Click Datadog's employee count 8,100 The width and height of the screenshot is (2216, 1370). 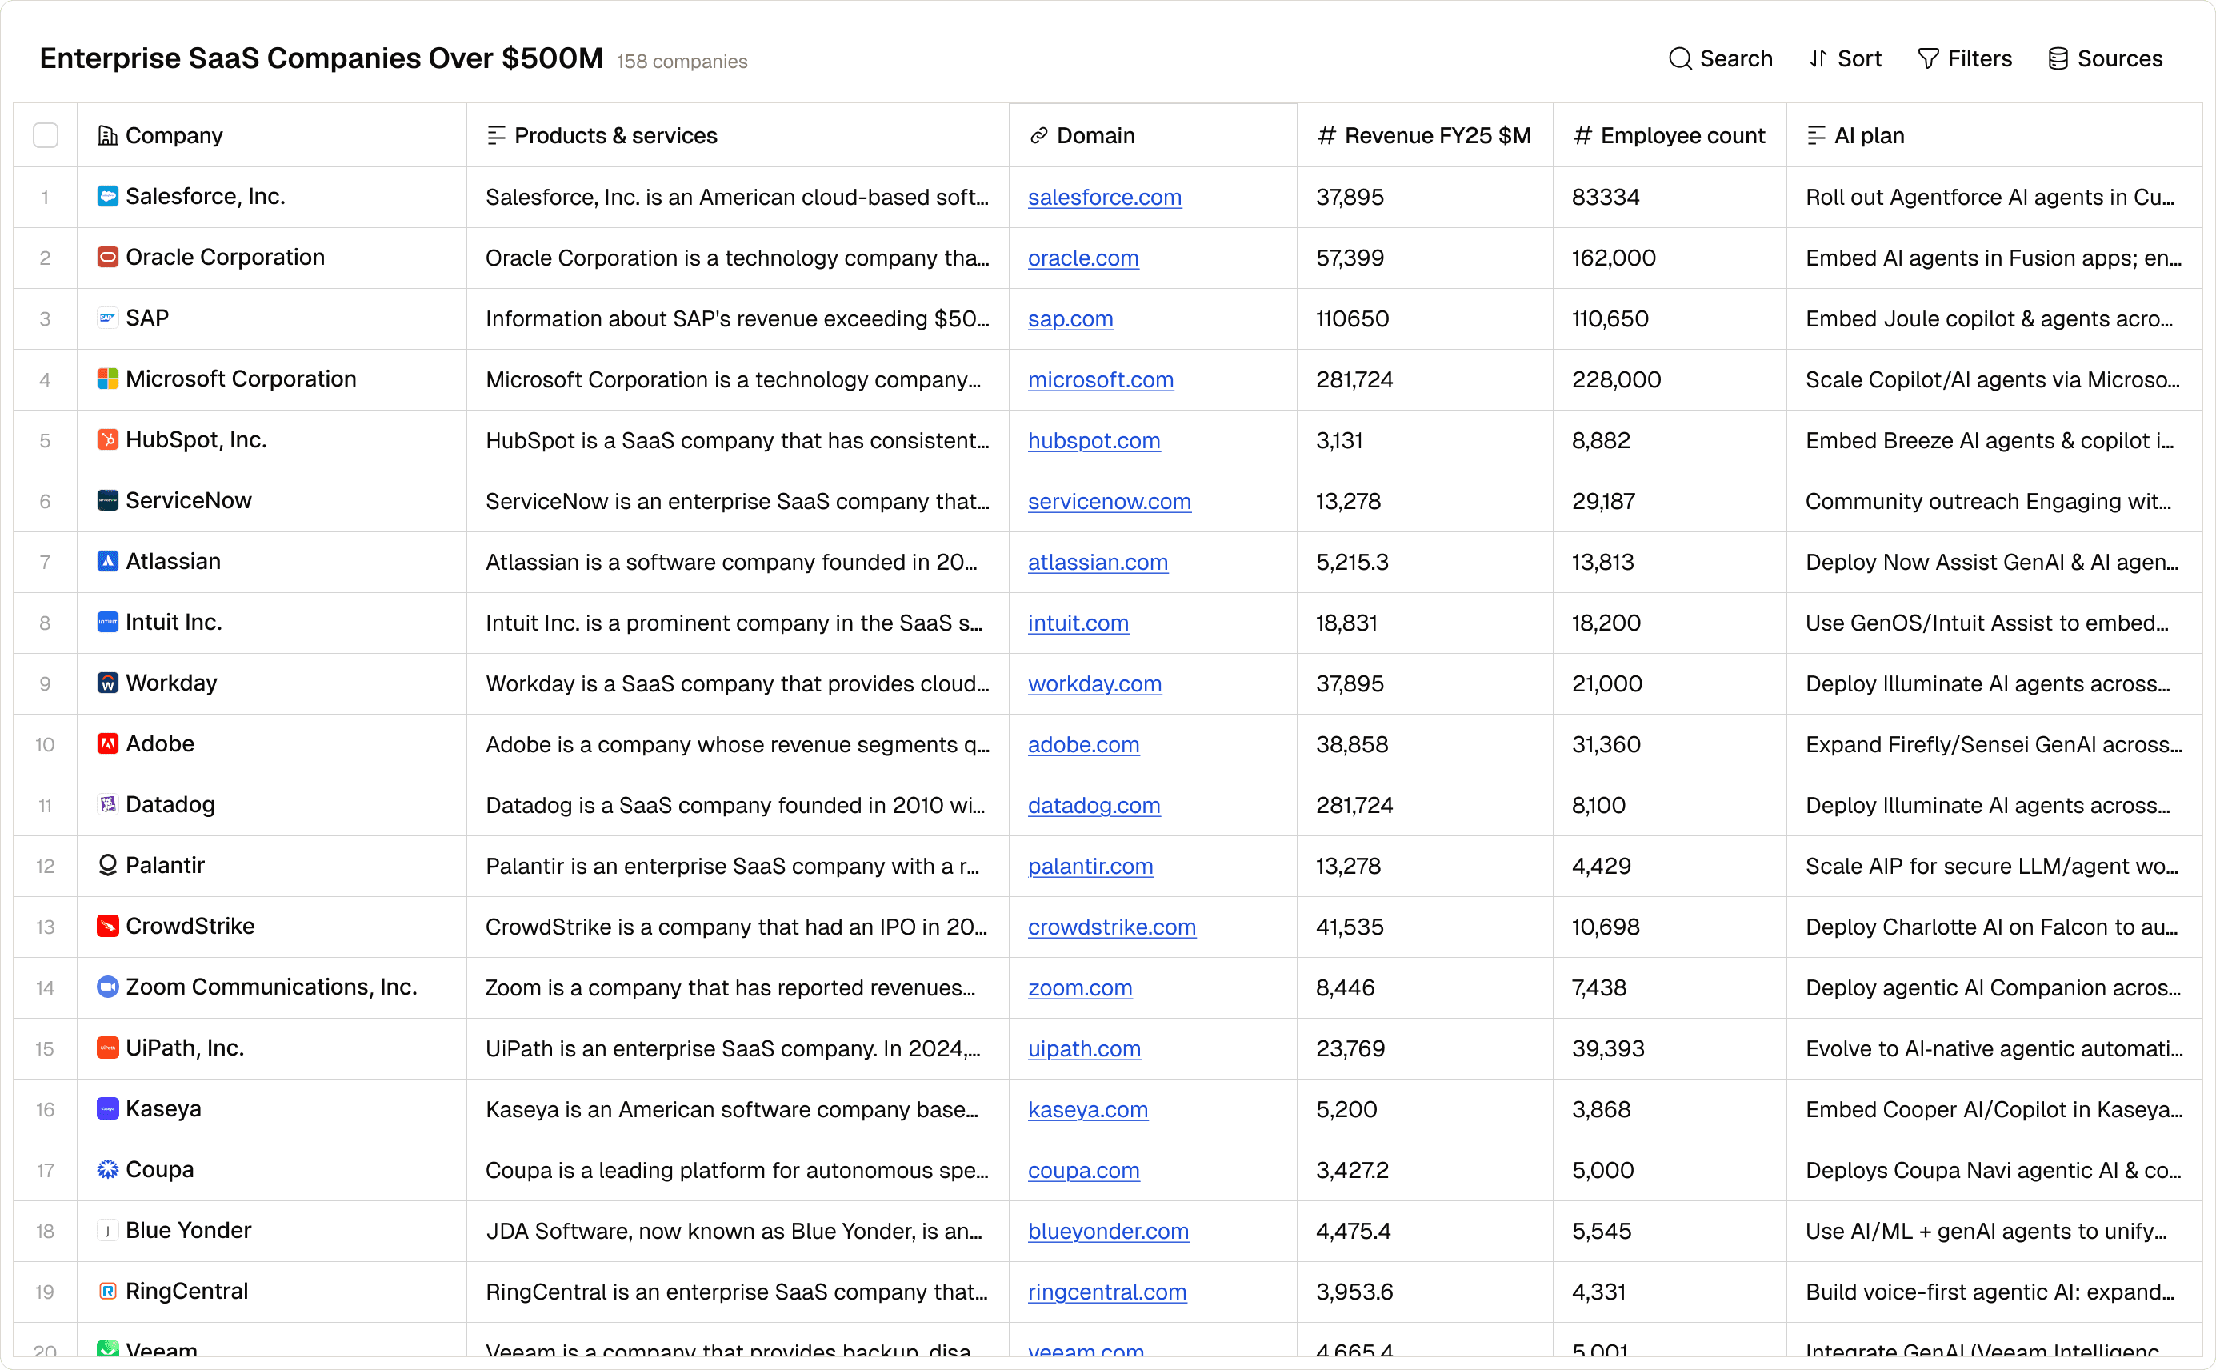[1598, 804]
